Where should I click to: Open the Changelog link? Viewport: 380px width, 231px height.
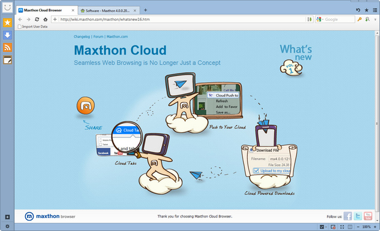[x=82, y=37]
